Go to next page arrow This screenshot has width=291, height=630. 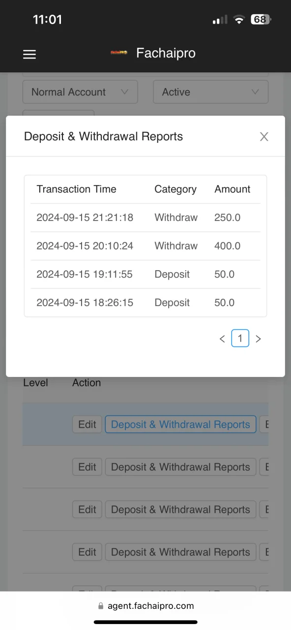(x=259, y=339)
